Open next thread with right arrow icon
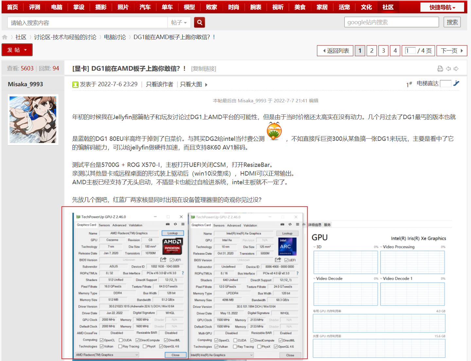The width and height of the screenshot is (471, 361). coord(456,69)
